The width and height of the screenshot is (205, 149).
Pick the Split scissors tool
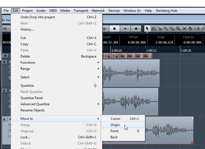click(x=160, y=28)
